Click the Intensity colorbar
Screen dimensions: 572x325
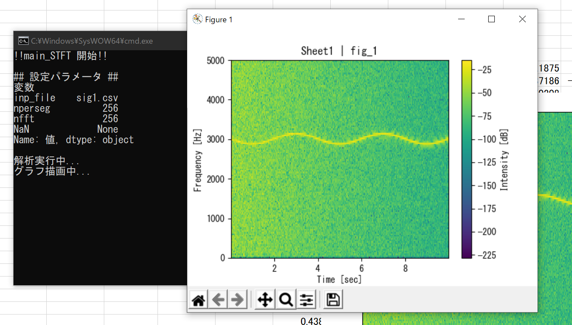(x=466, y=157)
